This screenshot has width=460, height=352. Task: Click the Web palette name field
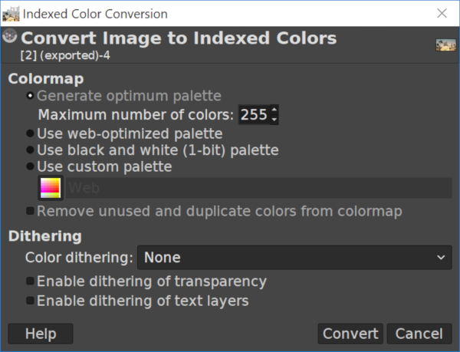(x=259, y=188)
